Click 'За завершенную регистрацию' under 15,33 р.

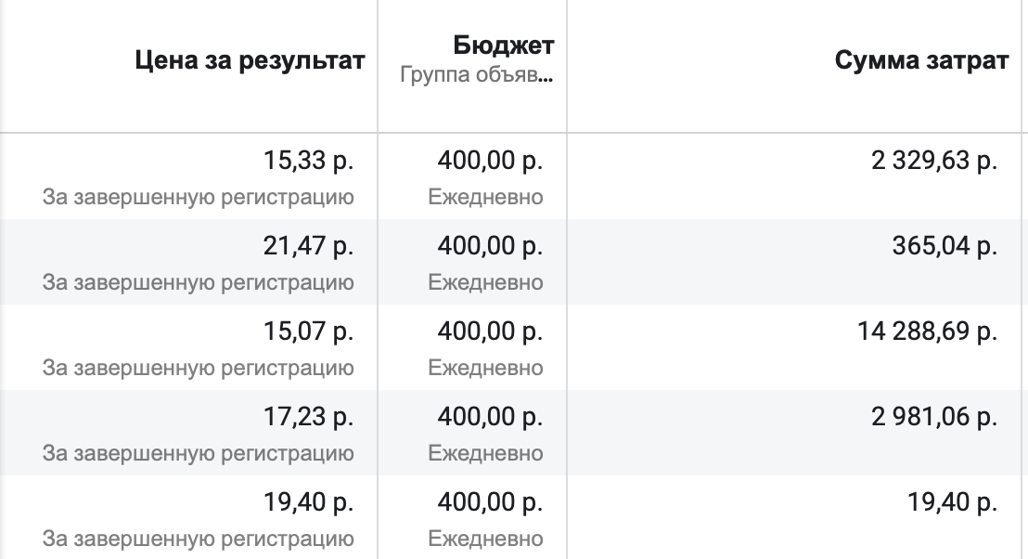click(199, 197)
